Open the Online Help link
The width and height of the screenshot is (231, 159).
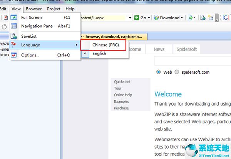coord(123,95)
